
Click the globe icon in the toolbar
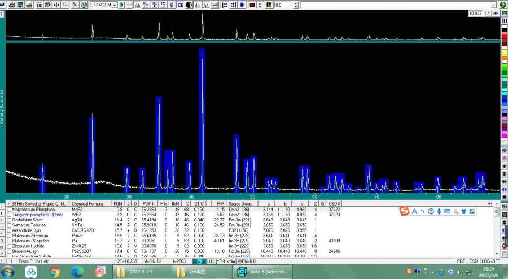tap(84, 5)
